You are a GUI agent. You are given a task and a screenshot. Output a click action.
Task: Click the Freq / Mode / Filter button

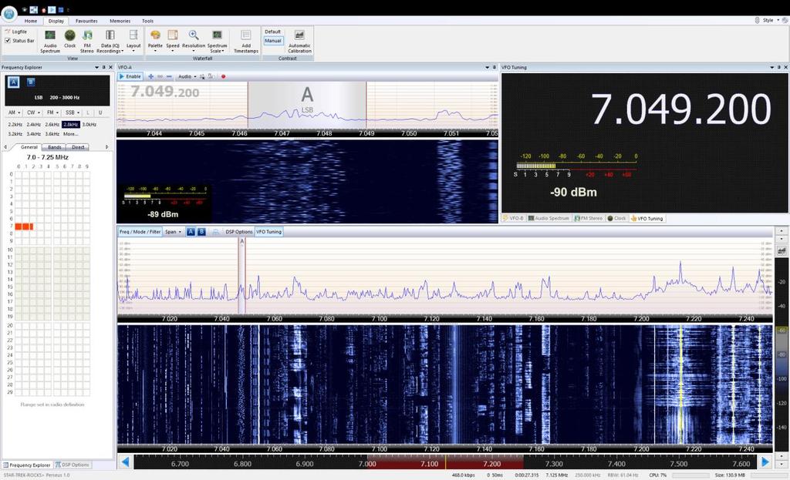[x=140, y=232]
